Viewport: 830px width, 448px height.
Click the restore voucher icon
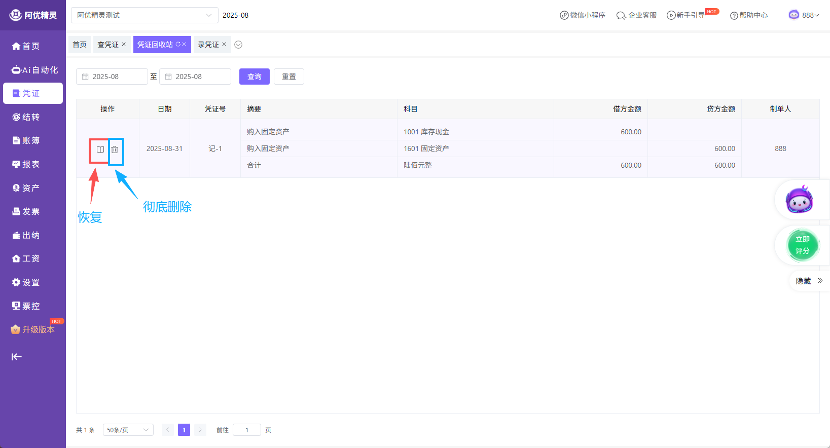100,150
